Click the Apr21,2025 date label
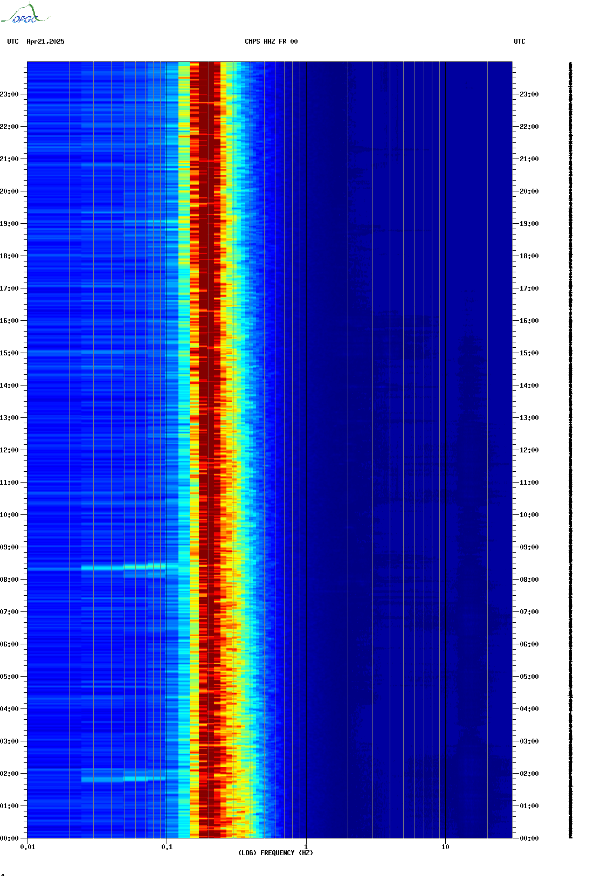The image size is (594, 881). tap(45, 42)
